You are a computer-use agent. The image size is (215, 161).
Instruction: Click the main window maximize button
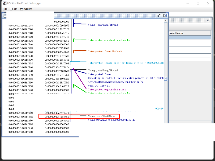[198, 3]
